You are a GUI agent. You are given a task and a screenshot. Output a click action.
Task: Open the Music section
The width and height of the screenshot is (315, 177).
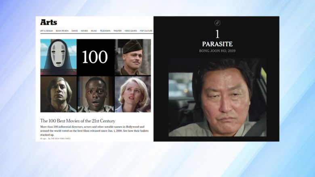point(94,31)
